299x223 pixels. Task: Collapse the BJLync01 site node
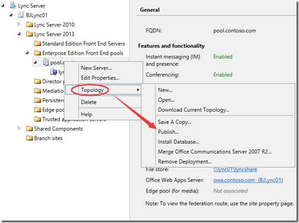[11, 15]
